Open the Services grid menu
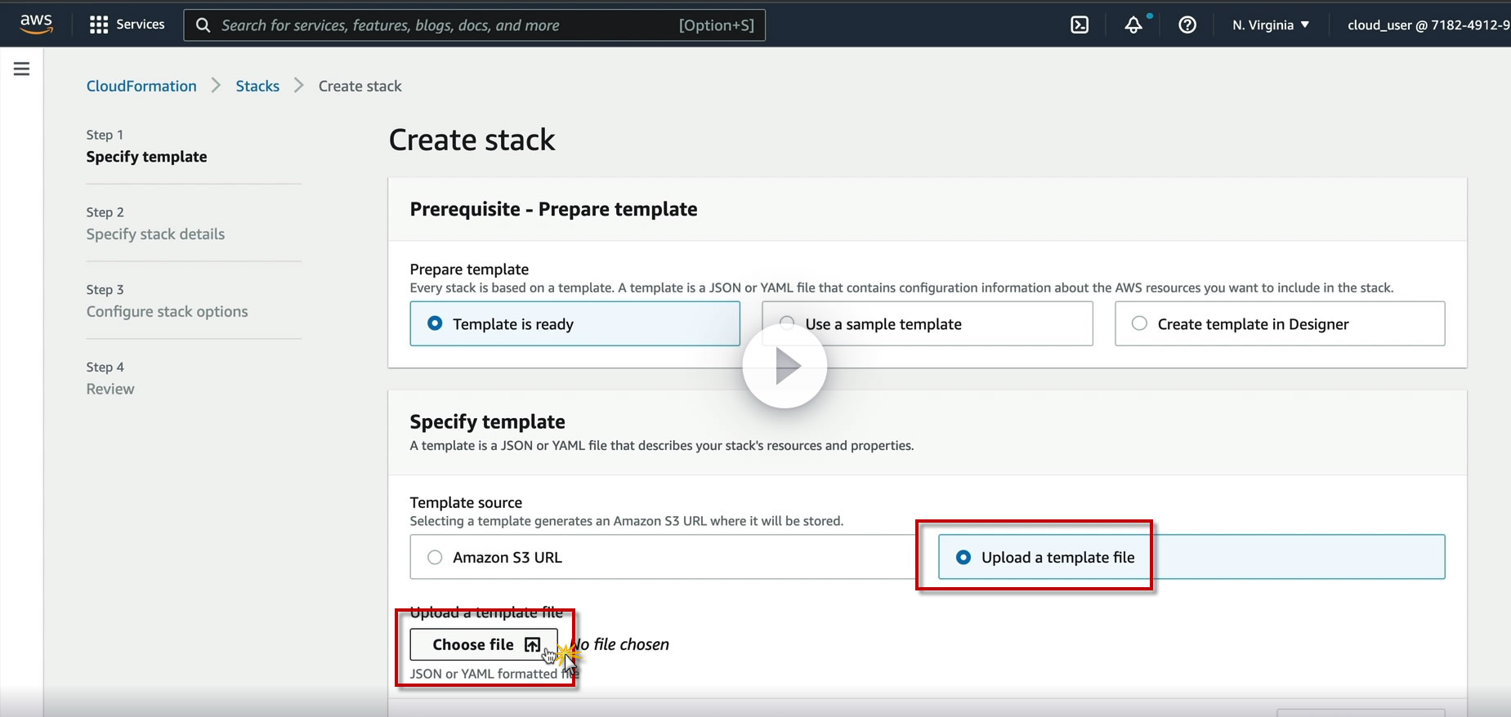This screenshot has height=717, width=1511. pos(127,24)
